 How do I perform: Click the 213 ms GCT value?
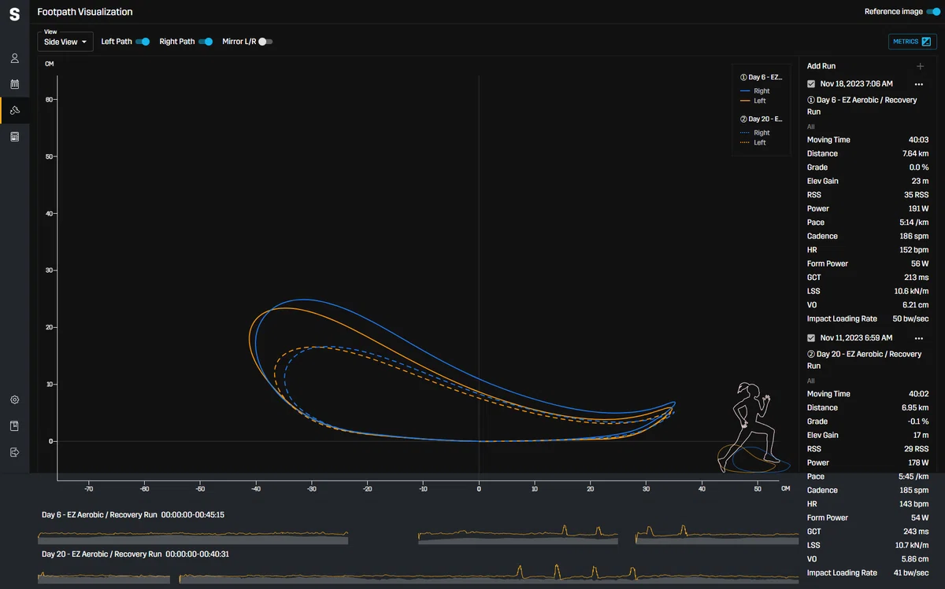coord(917,278)
